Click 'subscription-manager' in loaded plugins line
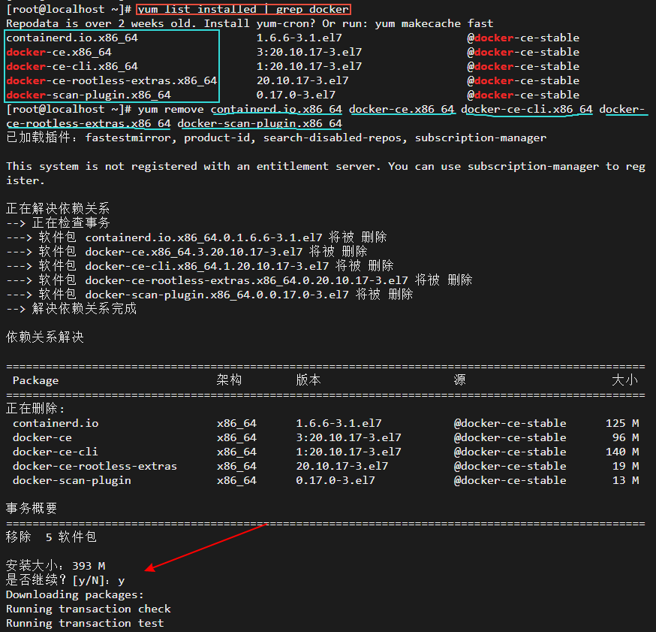 [480, 138]
